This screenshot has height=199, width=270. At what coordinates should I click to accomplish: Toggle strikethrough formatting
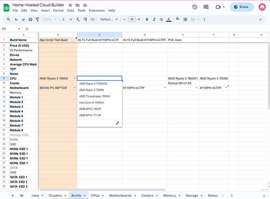coord(162,20)
